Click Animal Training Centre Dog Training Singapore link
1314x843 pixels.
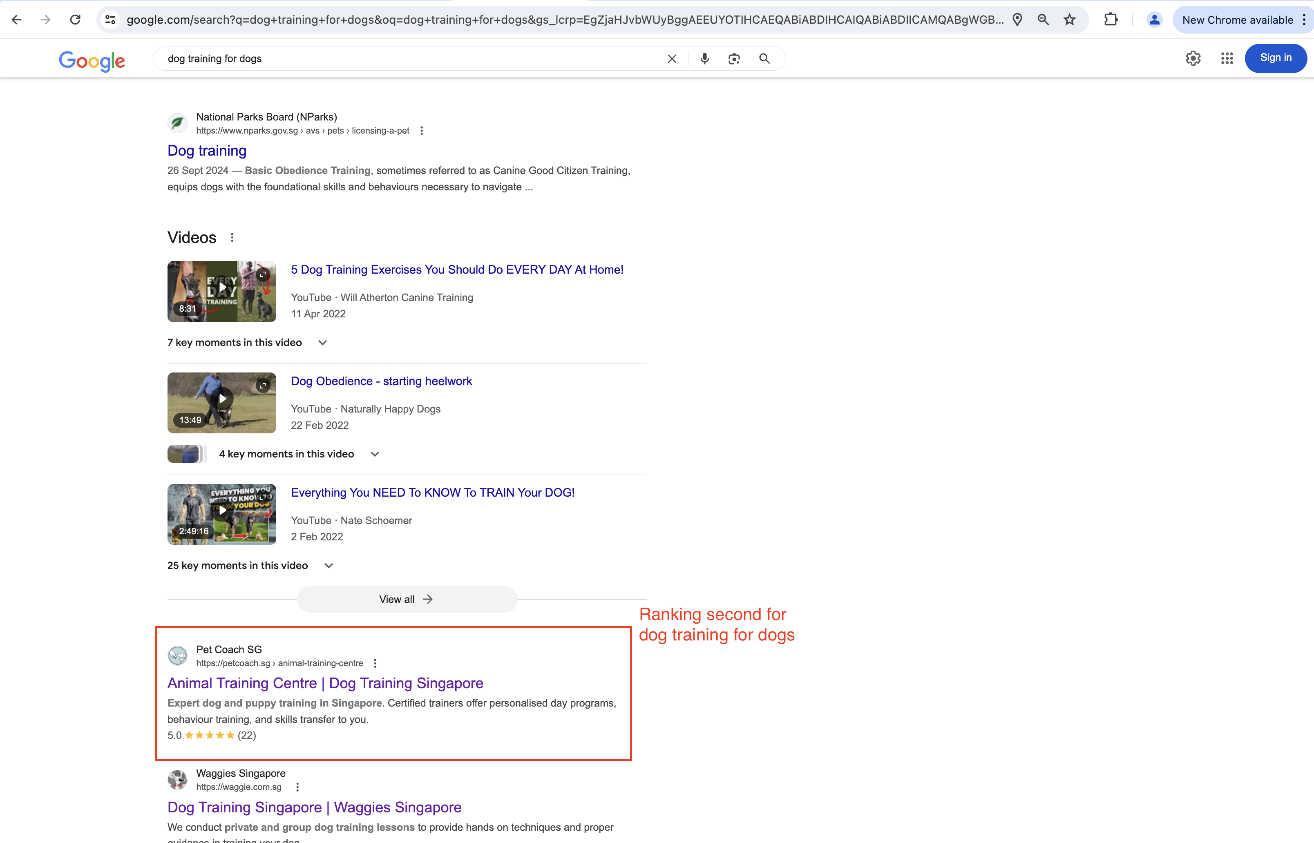point(325,683)
